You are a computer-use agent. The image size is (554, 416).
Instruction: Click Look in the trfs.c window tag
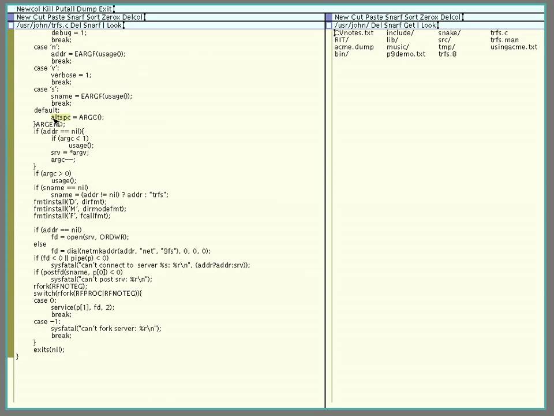coord(114,25)
